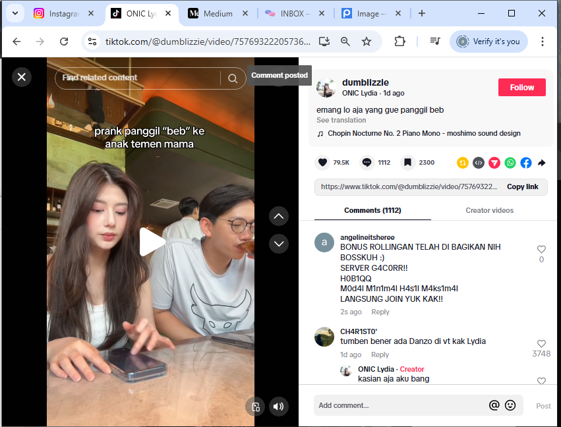Open ONIC Lydia creator reply name

click(376, 369)
